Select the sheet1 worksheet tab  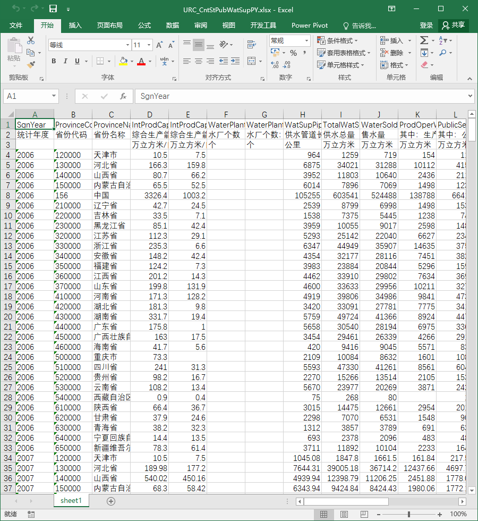71,500
